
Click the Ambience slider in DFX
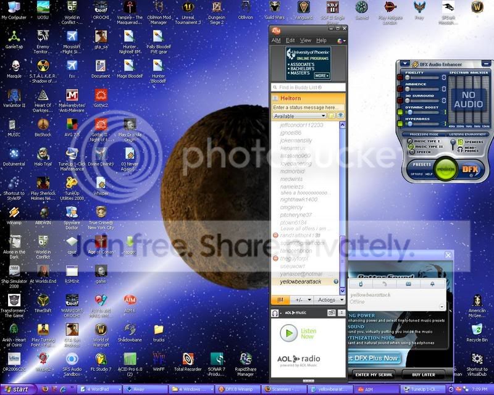pos(422,89)
